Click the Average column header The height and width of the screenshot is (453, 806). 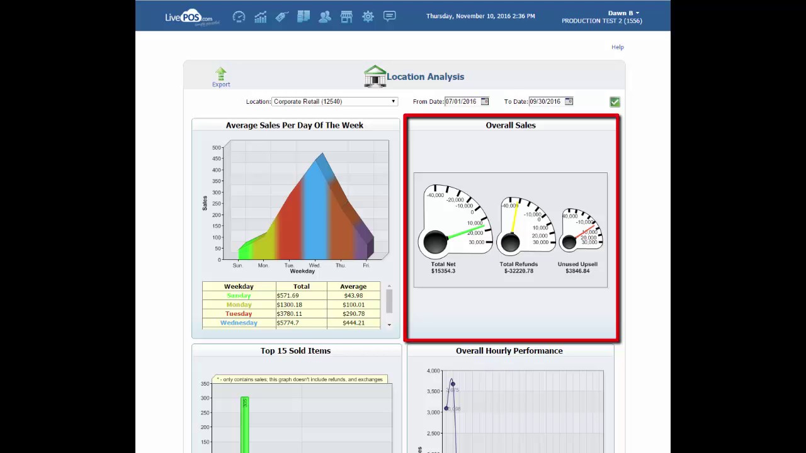[x=353, y=286]
